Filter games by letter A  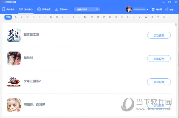click(16, 17)
